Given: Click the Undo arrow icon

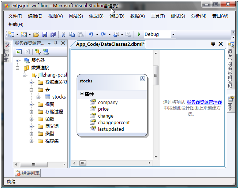Looking at the screenshot, I should pyautogui.click(x=91, y=34).
